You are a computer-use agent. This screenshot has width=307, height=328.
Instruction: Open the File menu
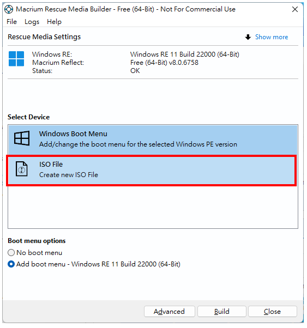click(x=12, y=22)
